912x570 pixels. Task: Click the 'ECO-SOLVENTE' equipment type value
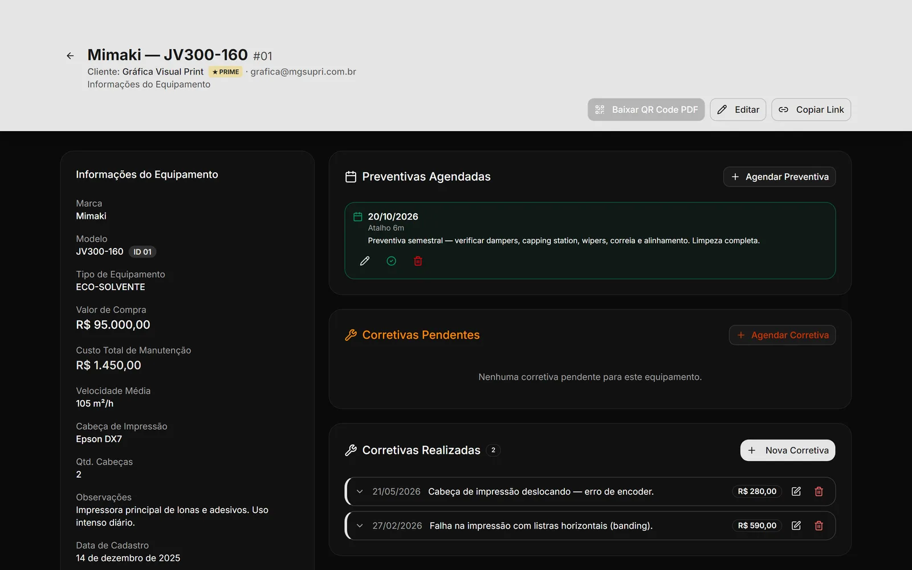111,287
